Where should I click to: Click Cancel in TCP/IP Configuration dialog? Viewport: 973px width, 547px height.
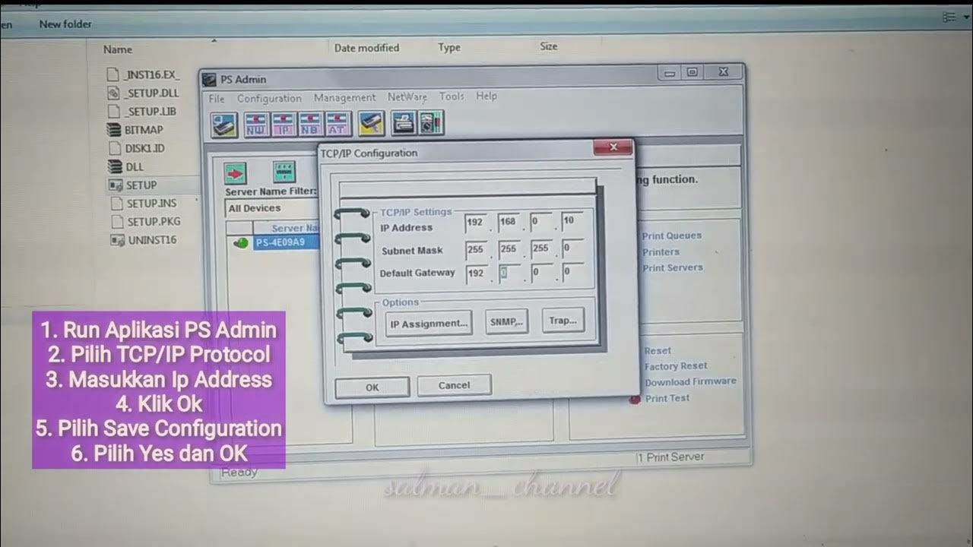point(454,385)
